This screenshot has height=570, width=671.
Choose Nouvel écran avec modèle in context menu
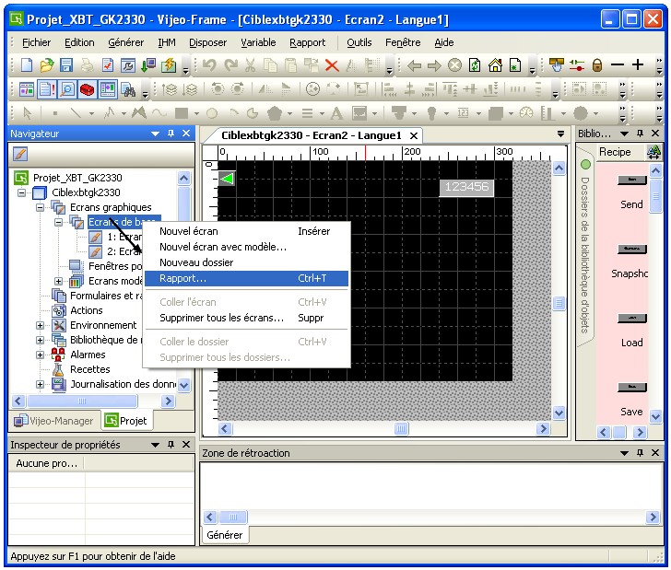246,247
